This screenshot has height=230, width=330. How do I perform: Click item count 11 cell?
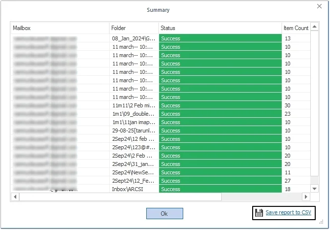click(x=296, y=172)
